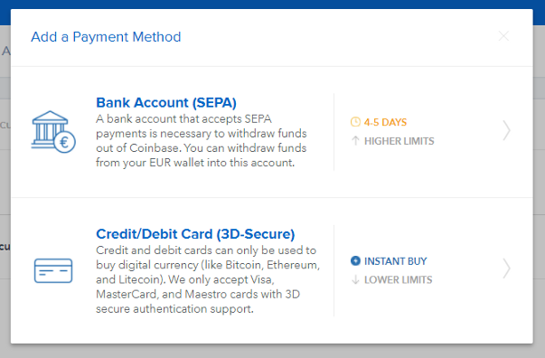Click the blue plus icon by Instant Buy
This screenshot has height=358, width=545.
point(355,260)
